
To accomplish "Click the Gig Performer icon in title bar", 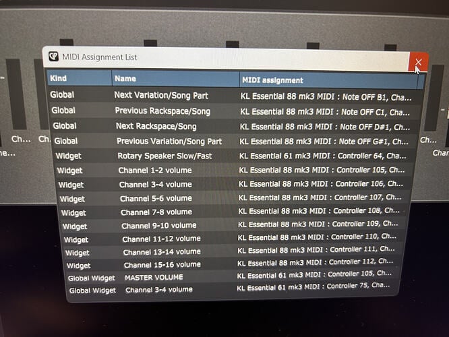I will pos(53,57).
